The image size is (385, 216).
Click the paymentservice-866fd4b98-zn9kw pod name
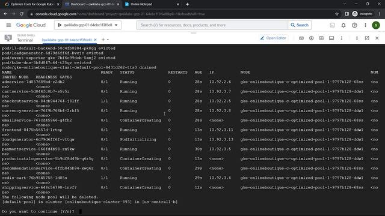coord(38,149)
